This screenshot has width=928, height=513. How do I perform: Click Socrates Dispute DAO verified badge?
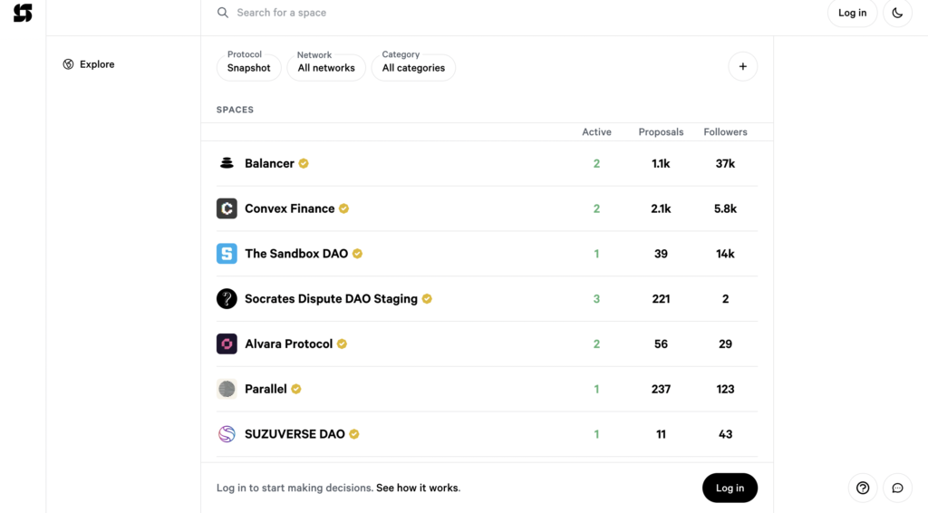[428, 299]
